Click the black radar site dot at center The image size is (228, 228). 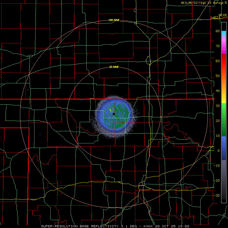[x=114, y=114]
